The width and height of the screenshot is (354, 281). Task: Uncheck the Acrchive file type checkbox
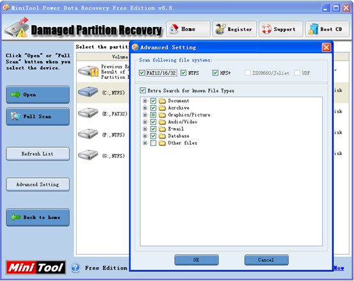[x=153, y=108]
